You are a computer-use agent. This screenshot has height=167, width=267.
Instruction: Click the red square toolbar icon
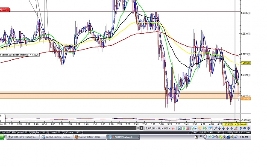point(188,129)
